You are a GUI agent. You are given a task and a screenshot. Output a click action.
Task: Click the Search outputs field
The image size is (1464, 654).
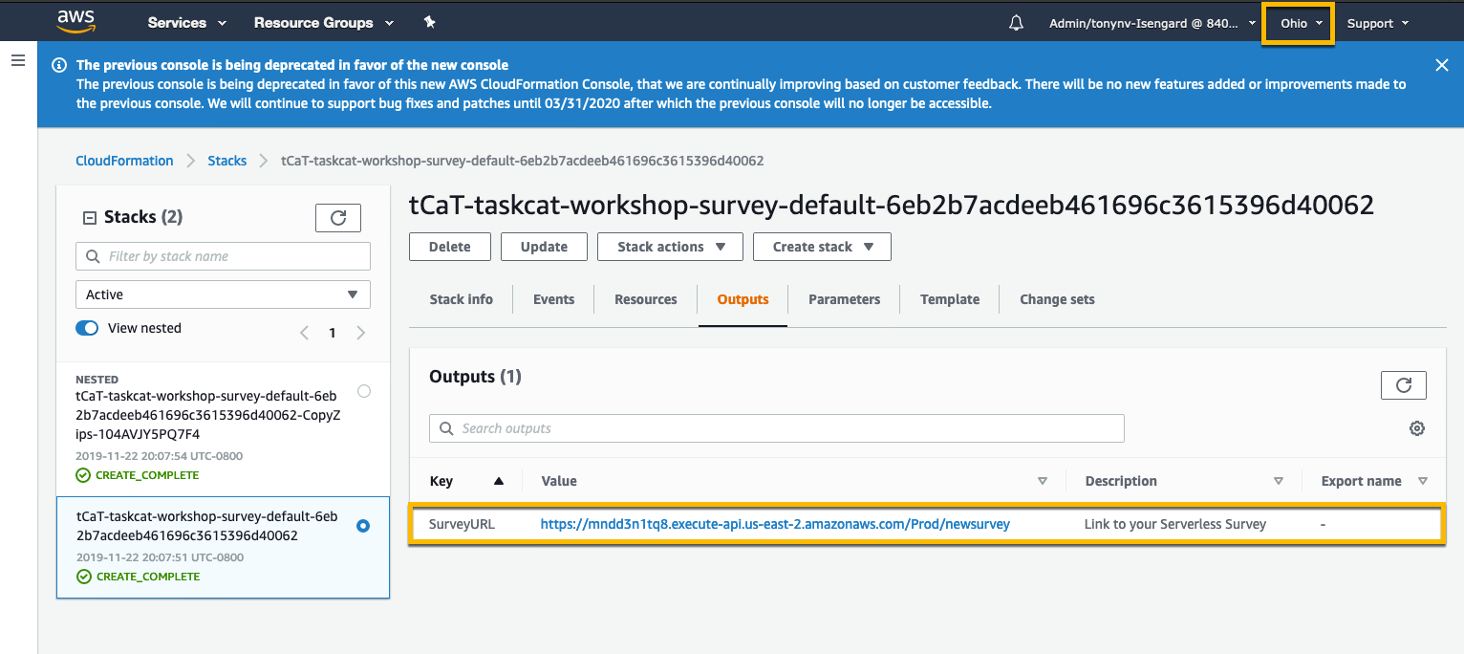(x=777, y=428)
